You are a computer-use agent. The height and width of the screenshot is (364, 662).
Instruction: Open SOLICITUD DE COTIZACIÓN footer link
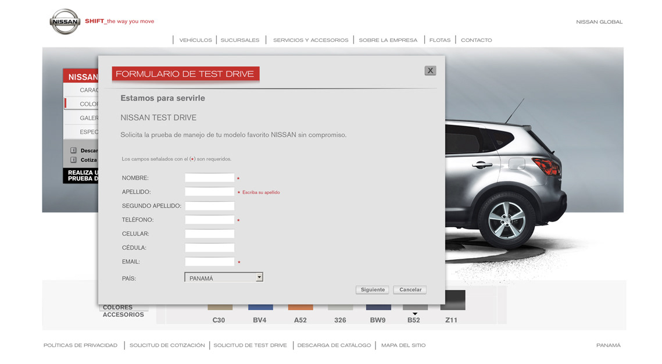click(x=167, y=345)
